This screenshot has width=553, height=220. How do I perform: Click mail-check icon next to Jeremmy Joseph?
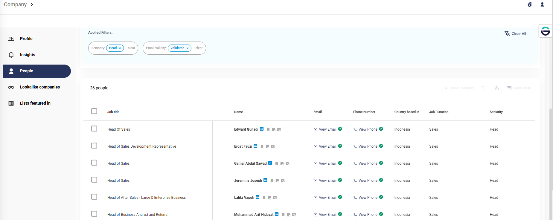click(283, 181)
